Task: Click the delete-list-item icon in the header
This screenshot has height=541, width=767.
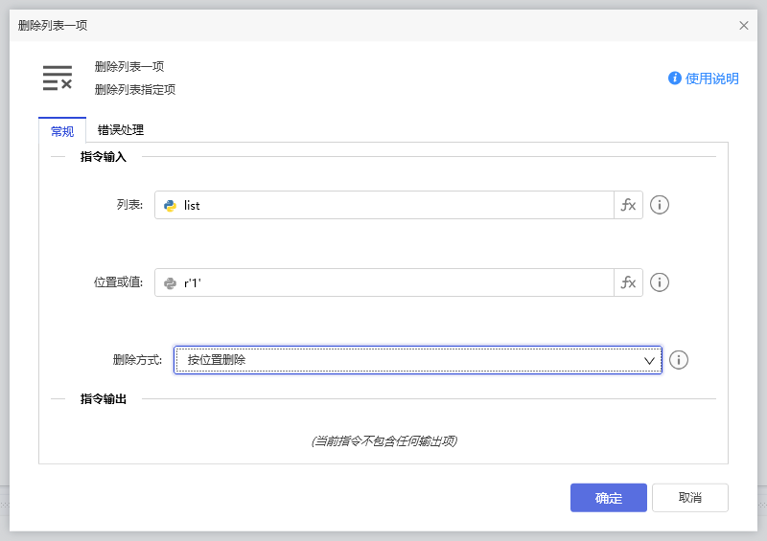Action: click(x=58, y=79)
